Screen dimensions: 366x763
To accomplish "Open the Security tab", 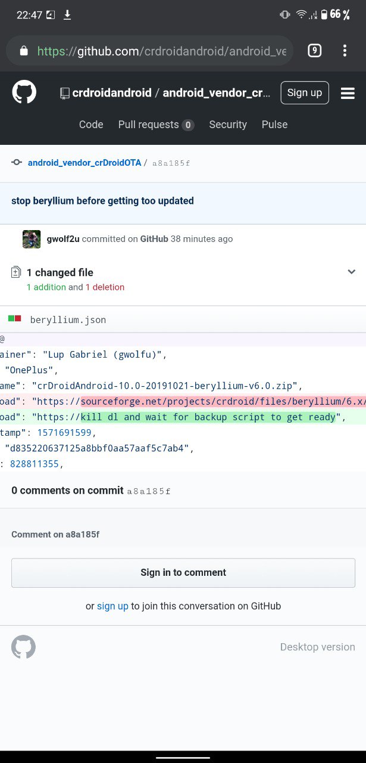I will tap(228, 125).
